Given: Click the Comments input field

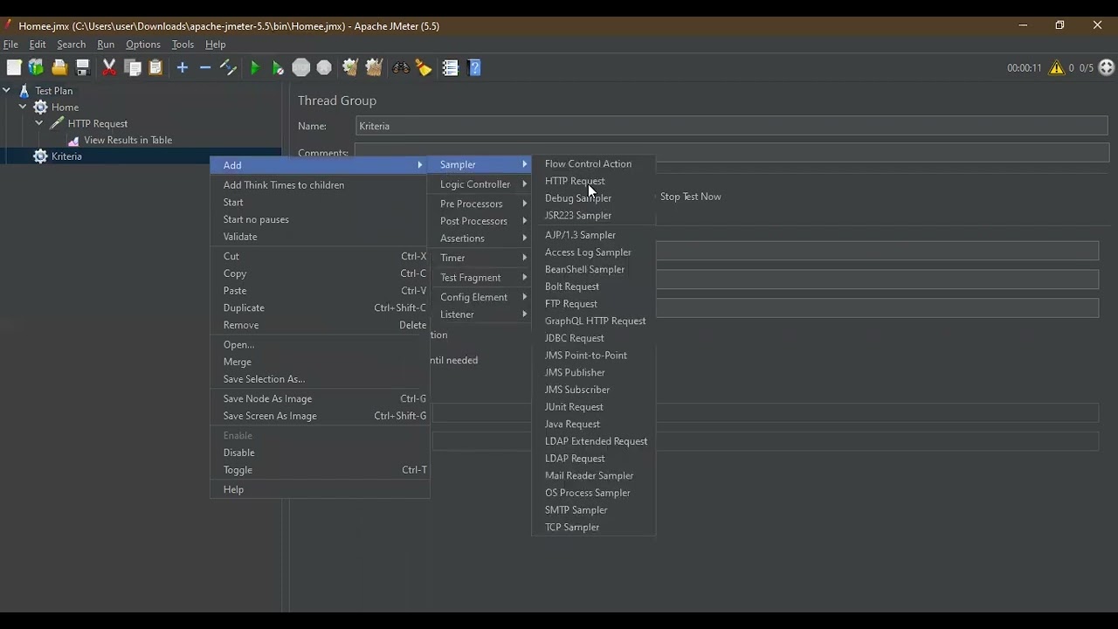Looking at the screenshot, I should coord(732,153).
